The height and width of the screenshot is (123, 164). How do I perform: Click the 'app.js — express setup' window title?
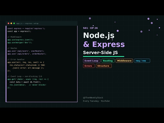click(x=27, y=23)
